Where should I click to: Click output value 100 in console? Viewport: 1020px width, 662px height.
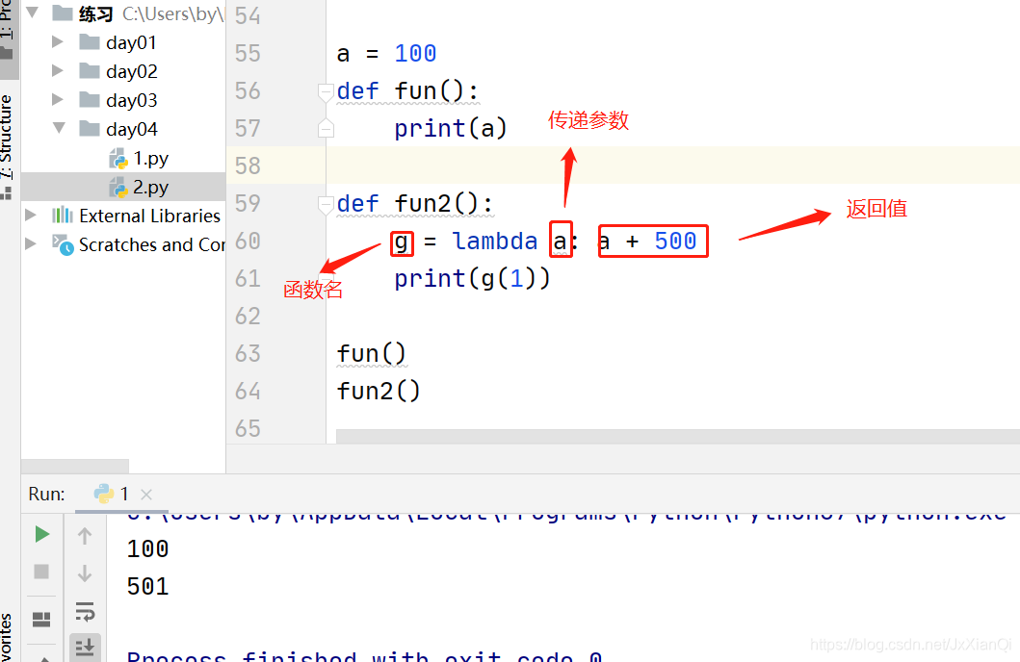click(x=147, y=549)
